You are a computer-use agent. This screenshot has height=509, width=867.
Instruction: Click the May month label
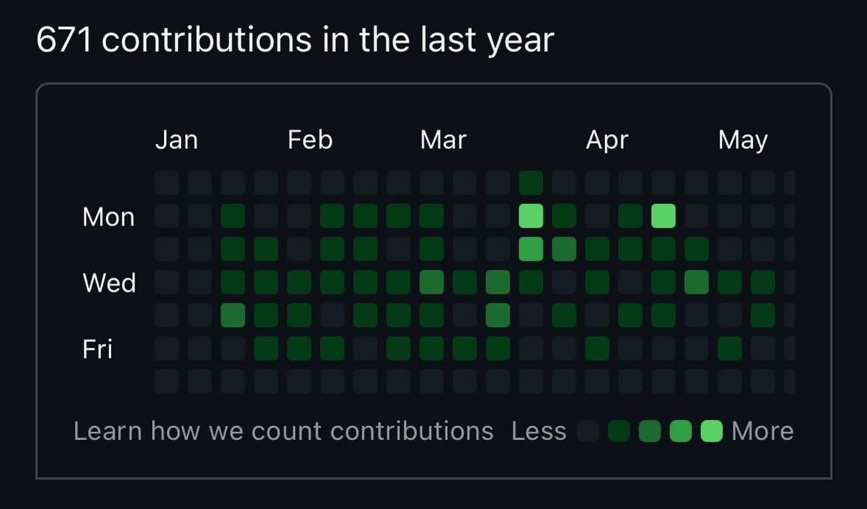(743, 141)
